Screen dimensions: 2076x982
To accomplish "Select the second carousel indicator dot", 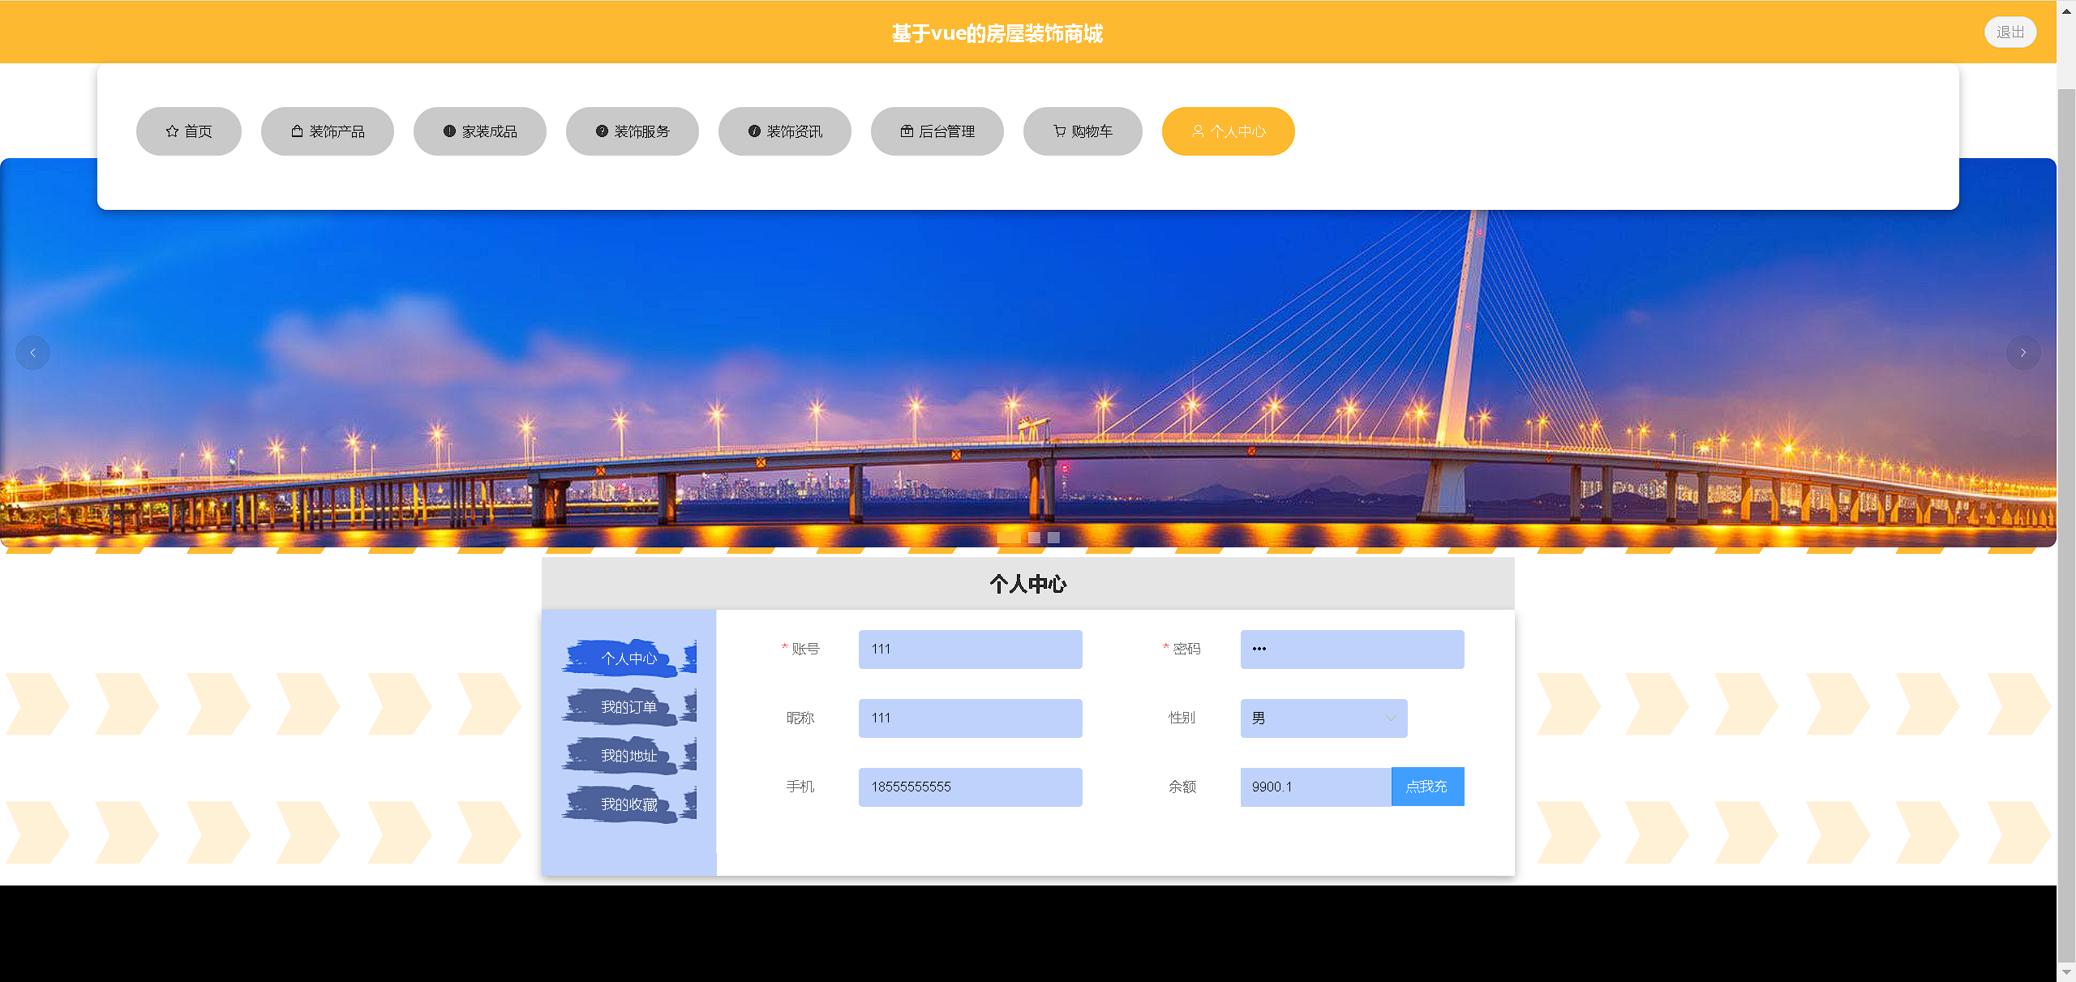I will (x=1034, y=538).
